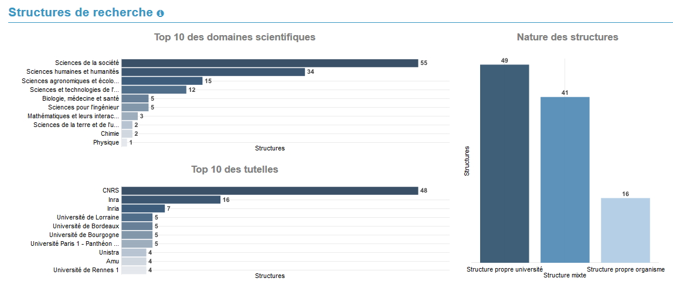The image size is (673, 295).
Task: Click the Sciences de la société label
Action: pyautogui.click(x=87, y=63)
